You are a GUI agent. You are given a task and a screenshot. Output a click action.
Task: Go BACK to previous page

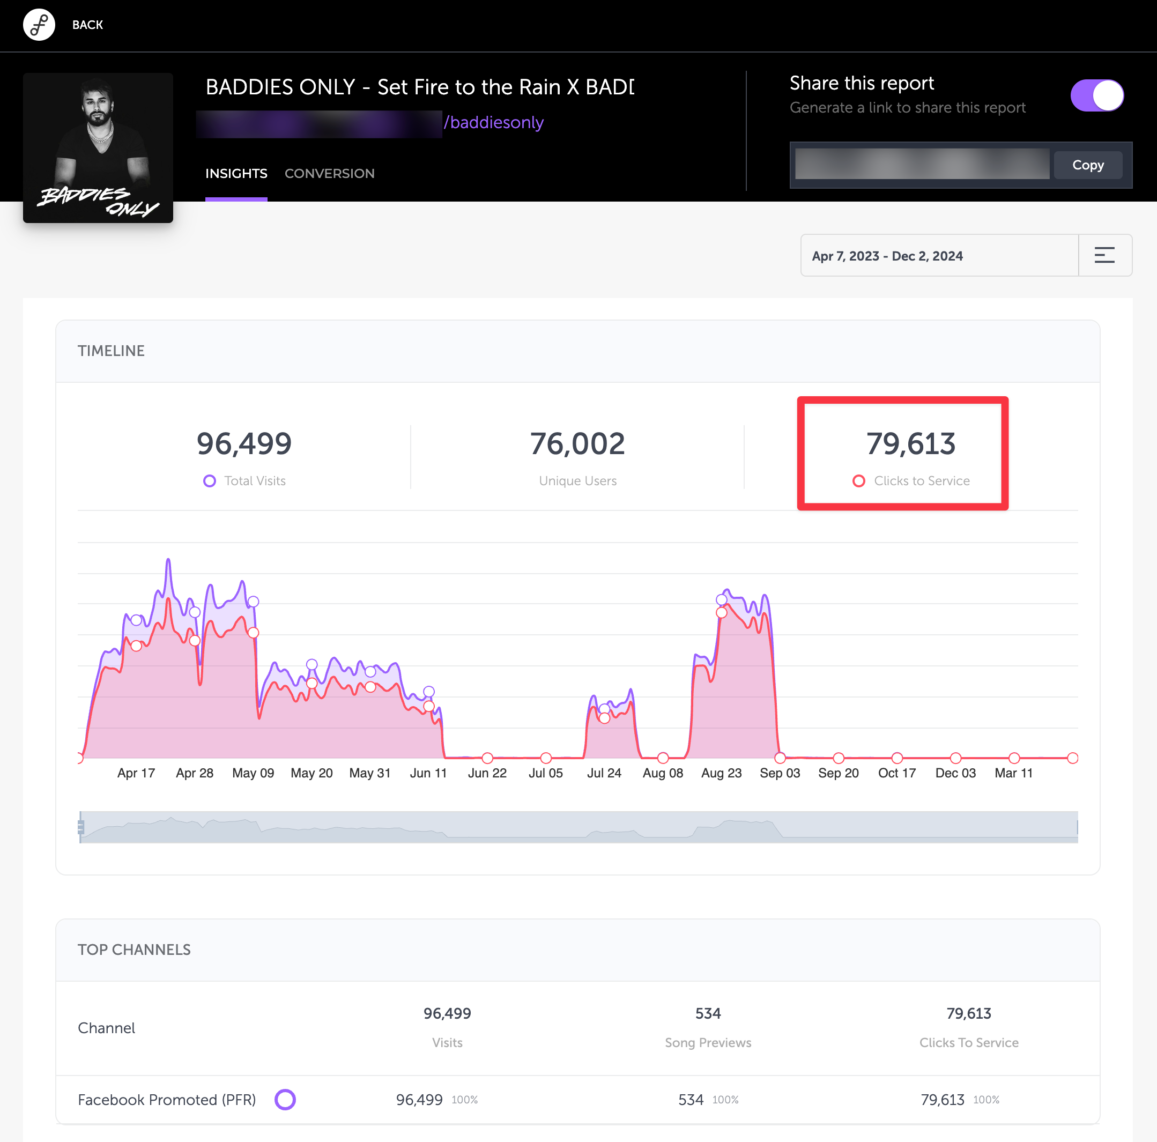click(x=87, y=25)
